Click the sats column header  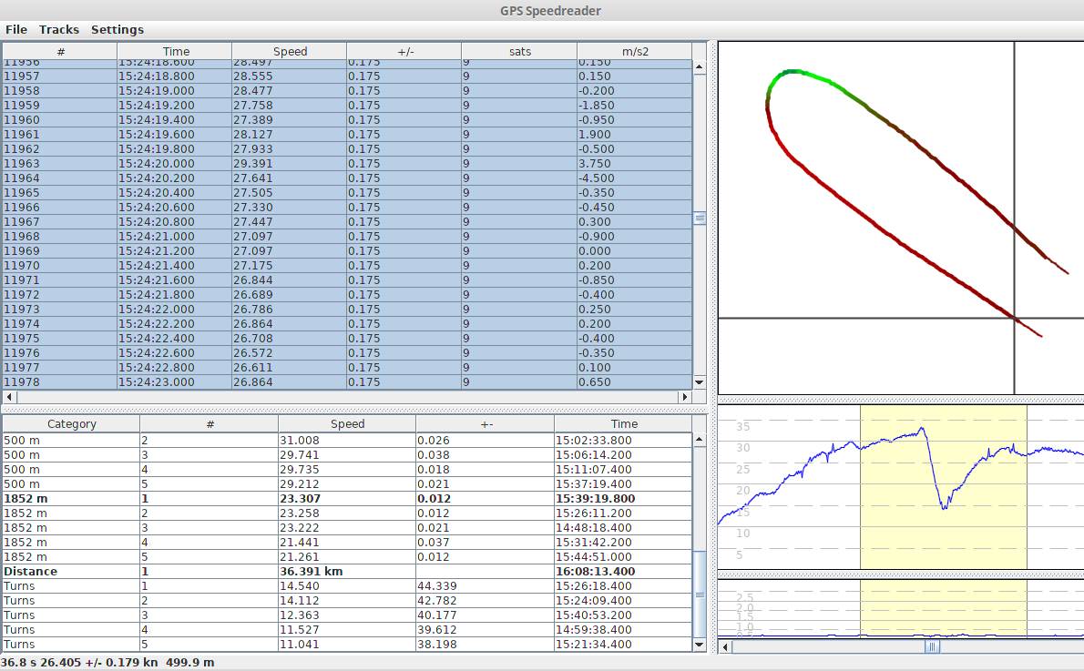click(519, 52)
